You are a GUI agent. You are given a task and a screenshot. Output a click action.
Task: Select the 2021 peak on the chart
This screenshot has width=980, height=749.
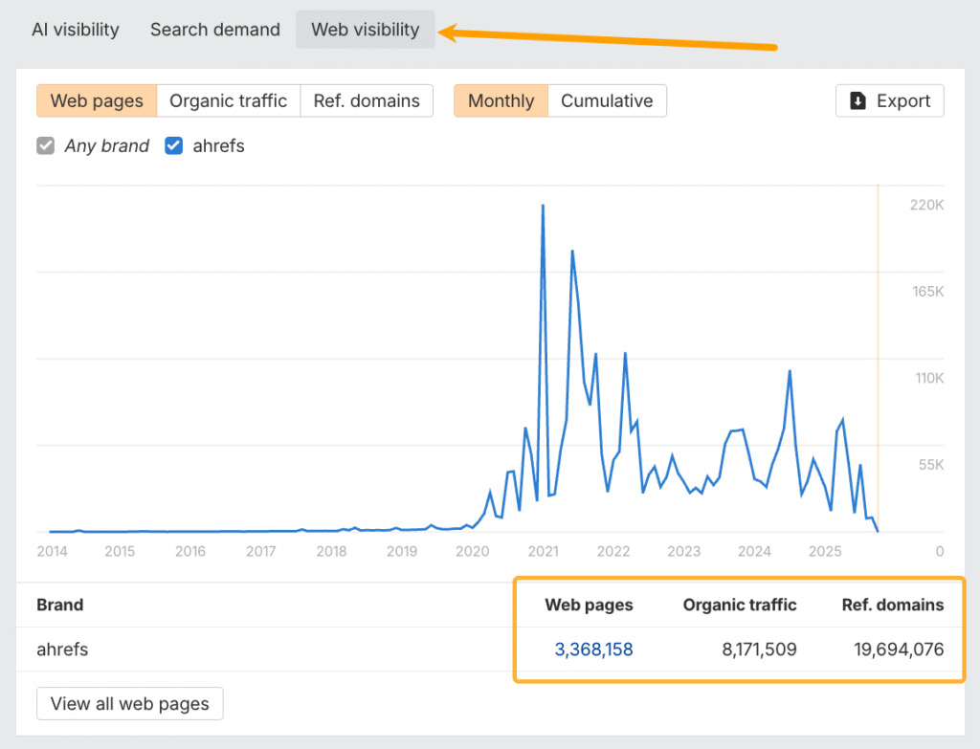tap(544, 206)
